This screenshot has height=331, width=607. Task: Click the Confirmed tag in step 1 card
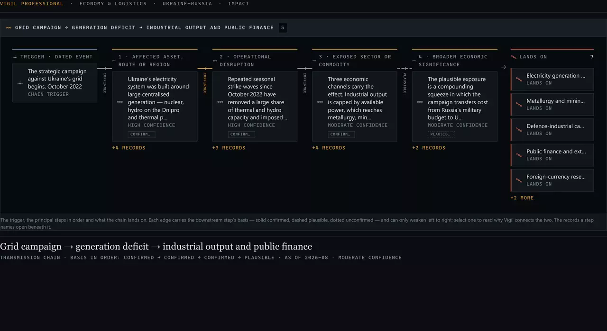click(141, 134)
